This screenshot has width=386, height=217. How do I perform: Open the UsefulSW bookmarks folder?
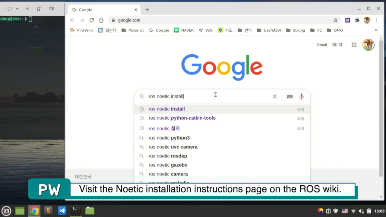click(269, 30)
